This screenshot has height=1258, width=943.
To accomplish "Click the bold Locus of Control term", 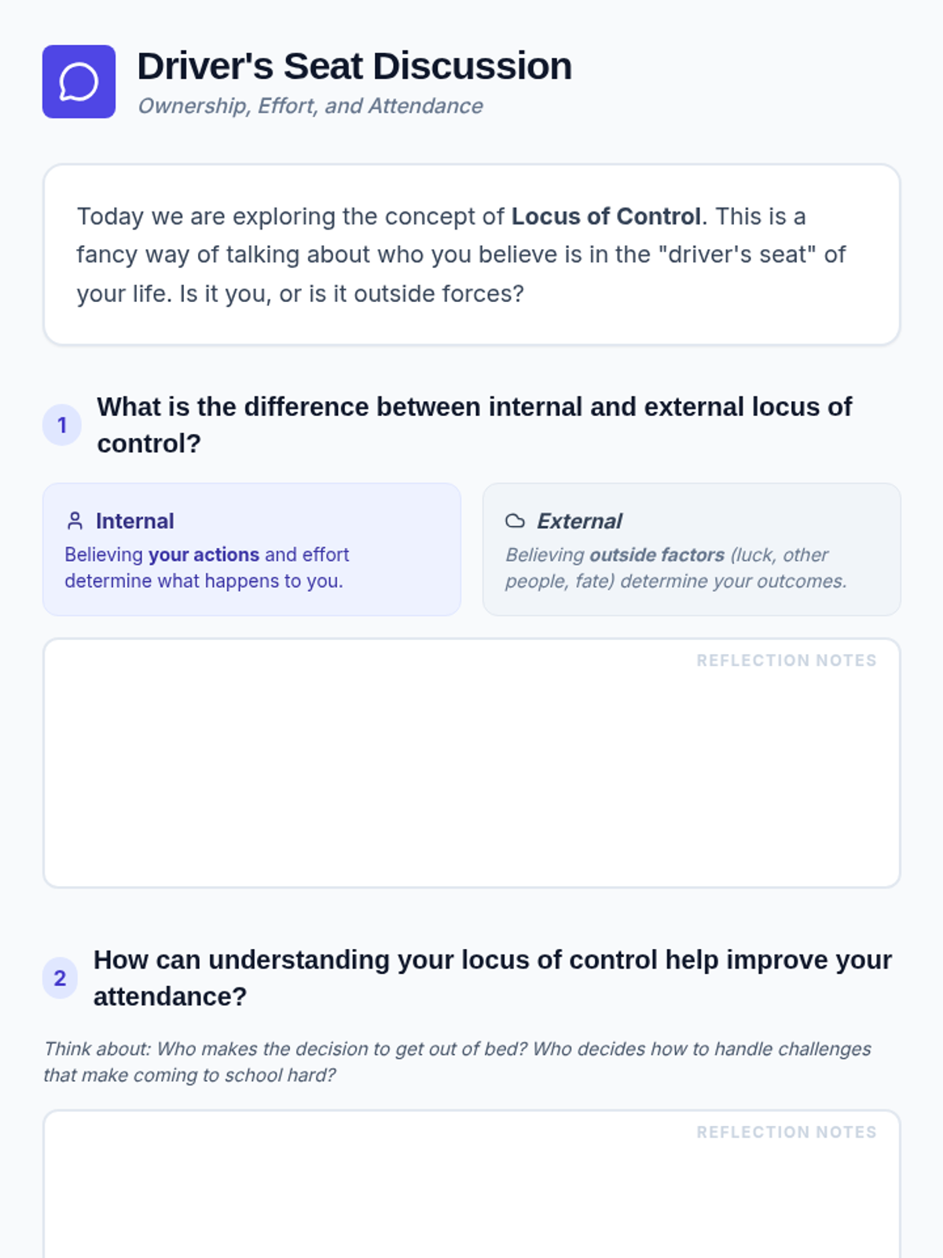I will (x=606, y=216).
